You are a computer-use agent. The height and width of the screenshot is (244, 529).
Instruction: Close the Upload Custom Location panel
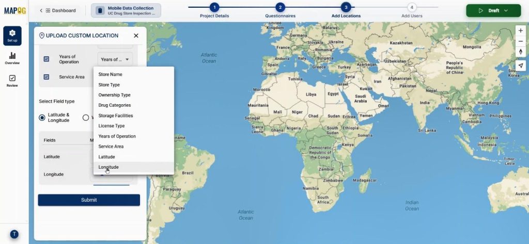(136, 36)
